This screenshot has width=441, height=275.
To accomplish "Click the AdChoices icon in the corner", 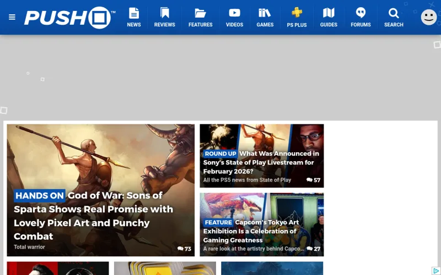I will (x=435, y=271).
